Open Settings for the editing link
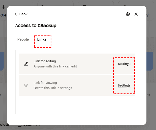 tap(124, 64)
